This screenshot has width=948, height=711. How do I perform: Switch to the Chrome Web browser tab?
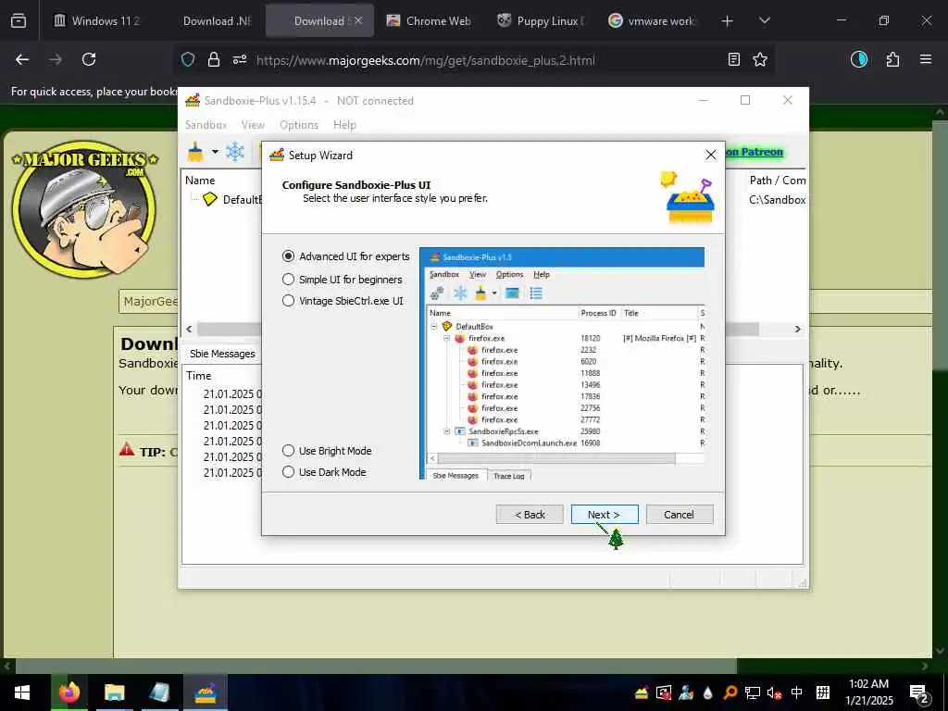click(x=430, y=21)
